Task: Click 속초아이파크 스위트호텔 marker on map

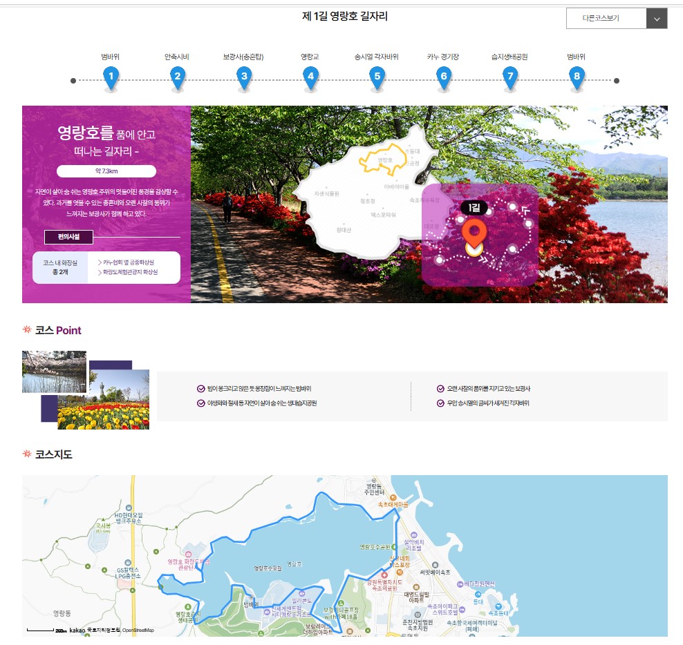Action: click(x=462, y=610)
